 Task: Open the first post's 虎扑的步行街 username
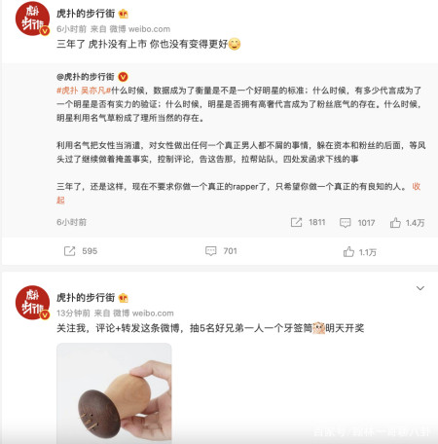(86, 14)
